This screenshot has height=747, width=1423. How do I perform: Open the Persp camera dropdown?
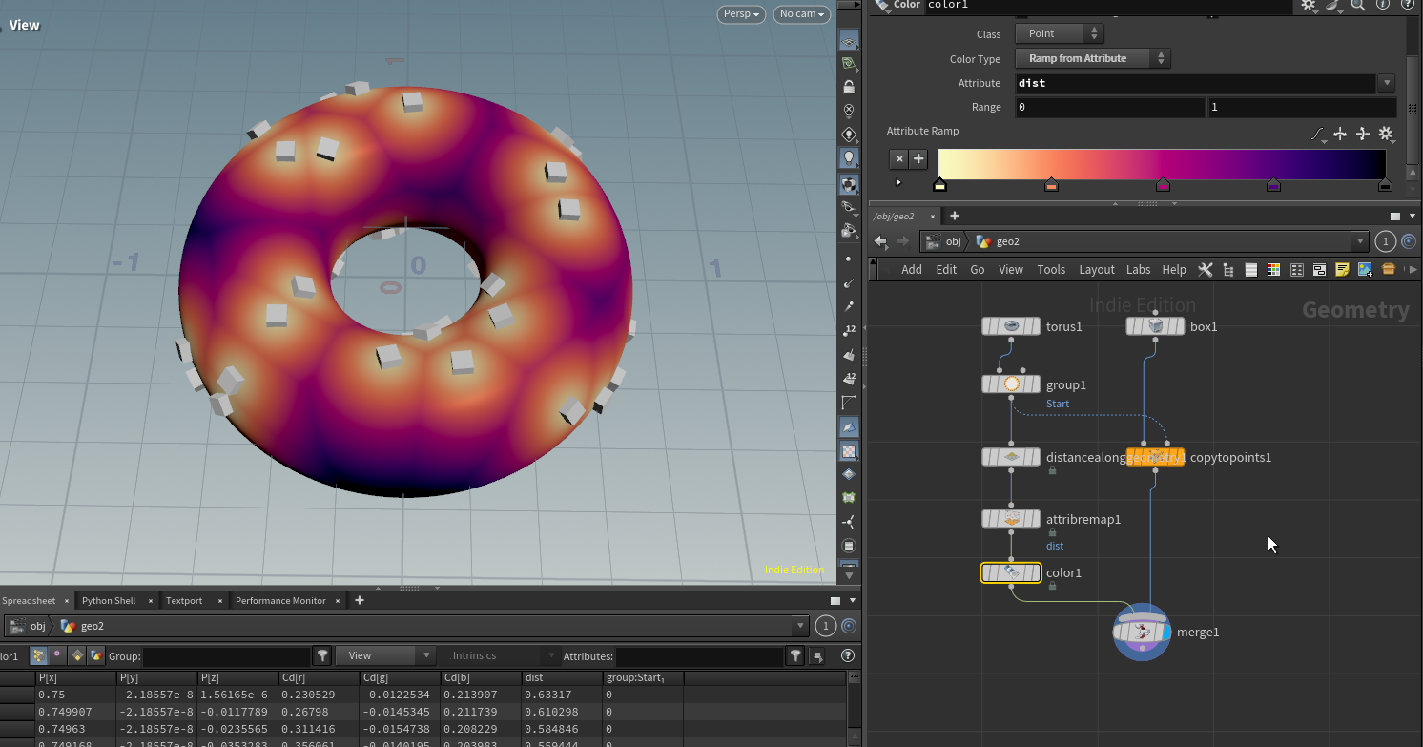742,14
